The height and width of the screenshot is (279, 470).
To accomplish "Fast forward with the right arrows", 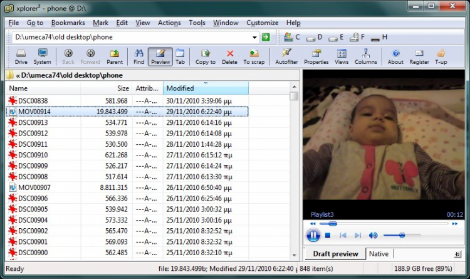I will coord(455,223).
